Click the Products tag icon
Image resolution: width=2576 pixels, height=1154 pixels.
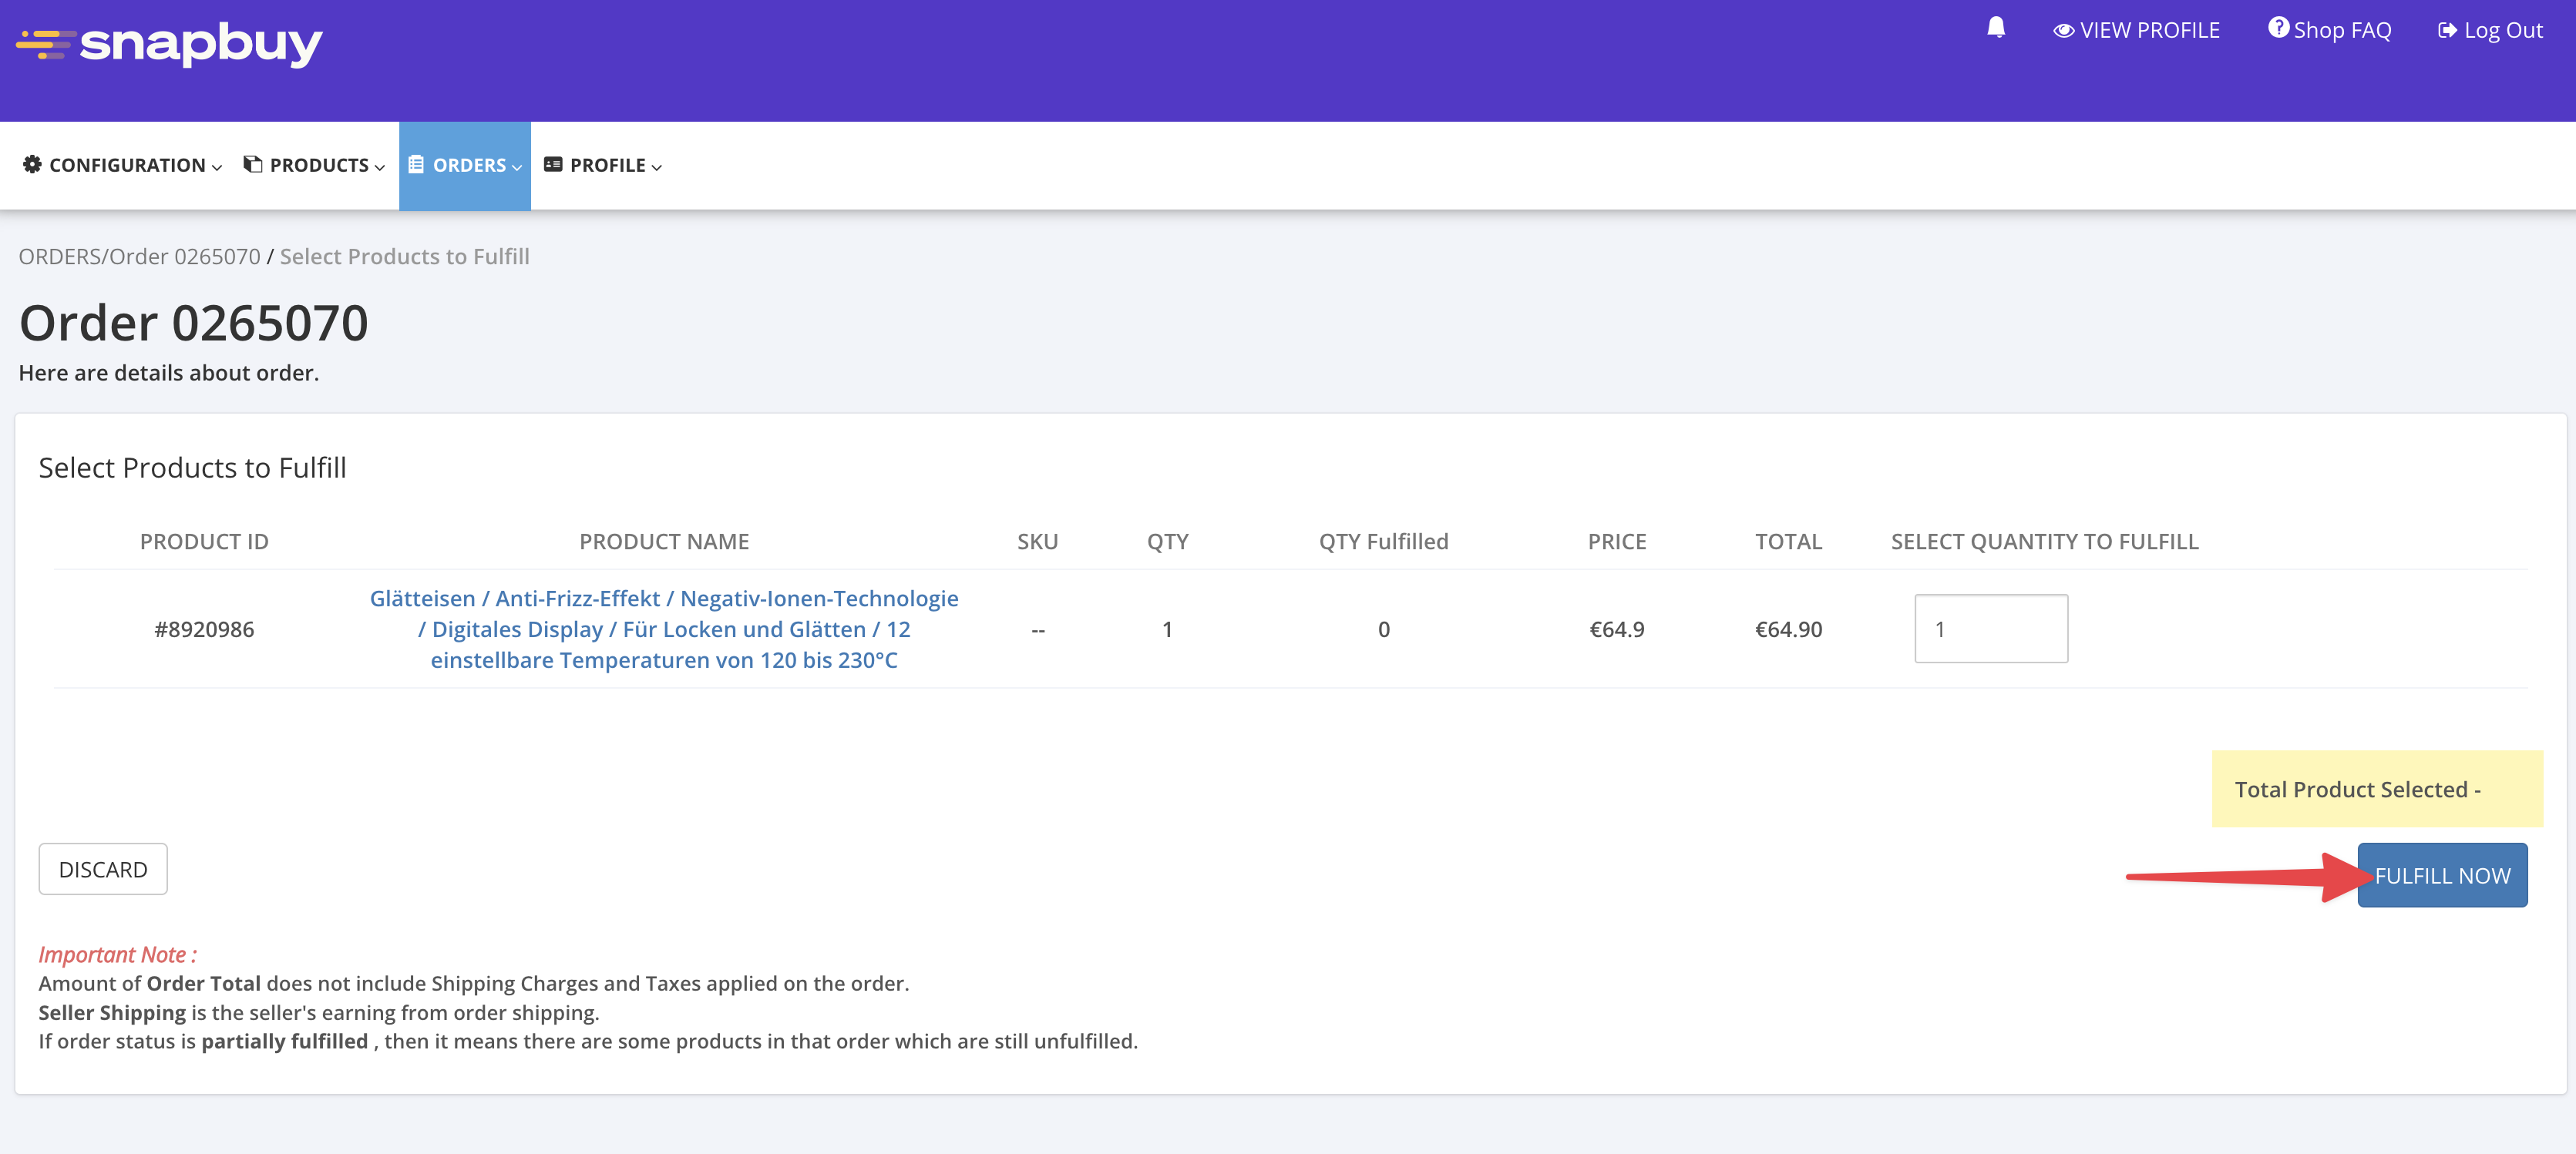tap(253, 165)
